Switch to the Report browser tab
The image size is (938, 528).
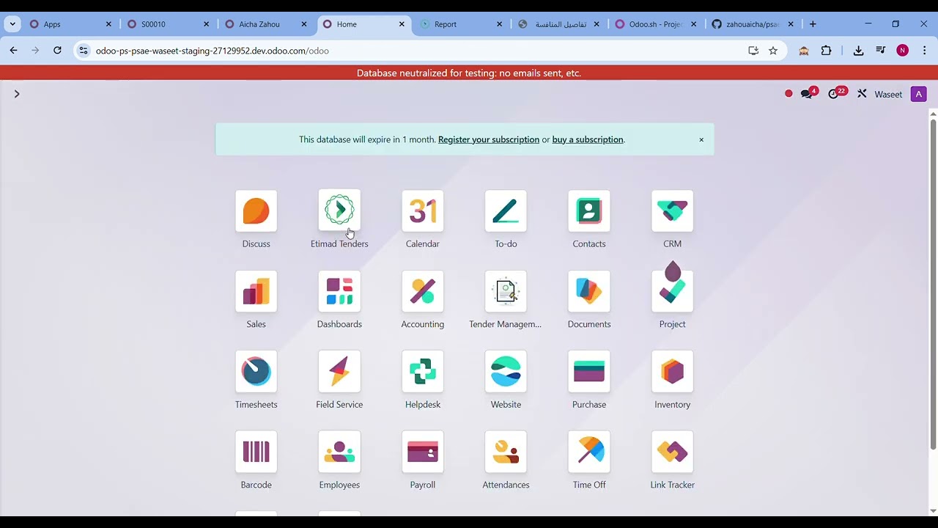pos(462,24)
